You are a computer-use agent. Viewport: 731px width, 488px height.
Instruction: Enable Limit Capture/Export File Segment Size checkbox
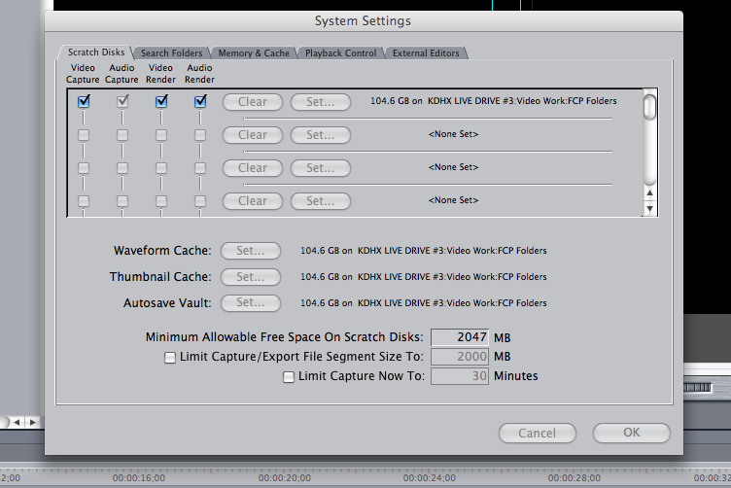click(x=170, y=357)
